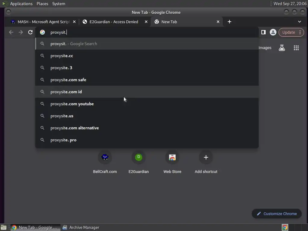Image resolution: width=308 pixels, height=231 pixels.
Task: Click the show desktop icon in taskbar
Action: pos(4,227)
